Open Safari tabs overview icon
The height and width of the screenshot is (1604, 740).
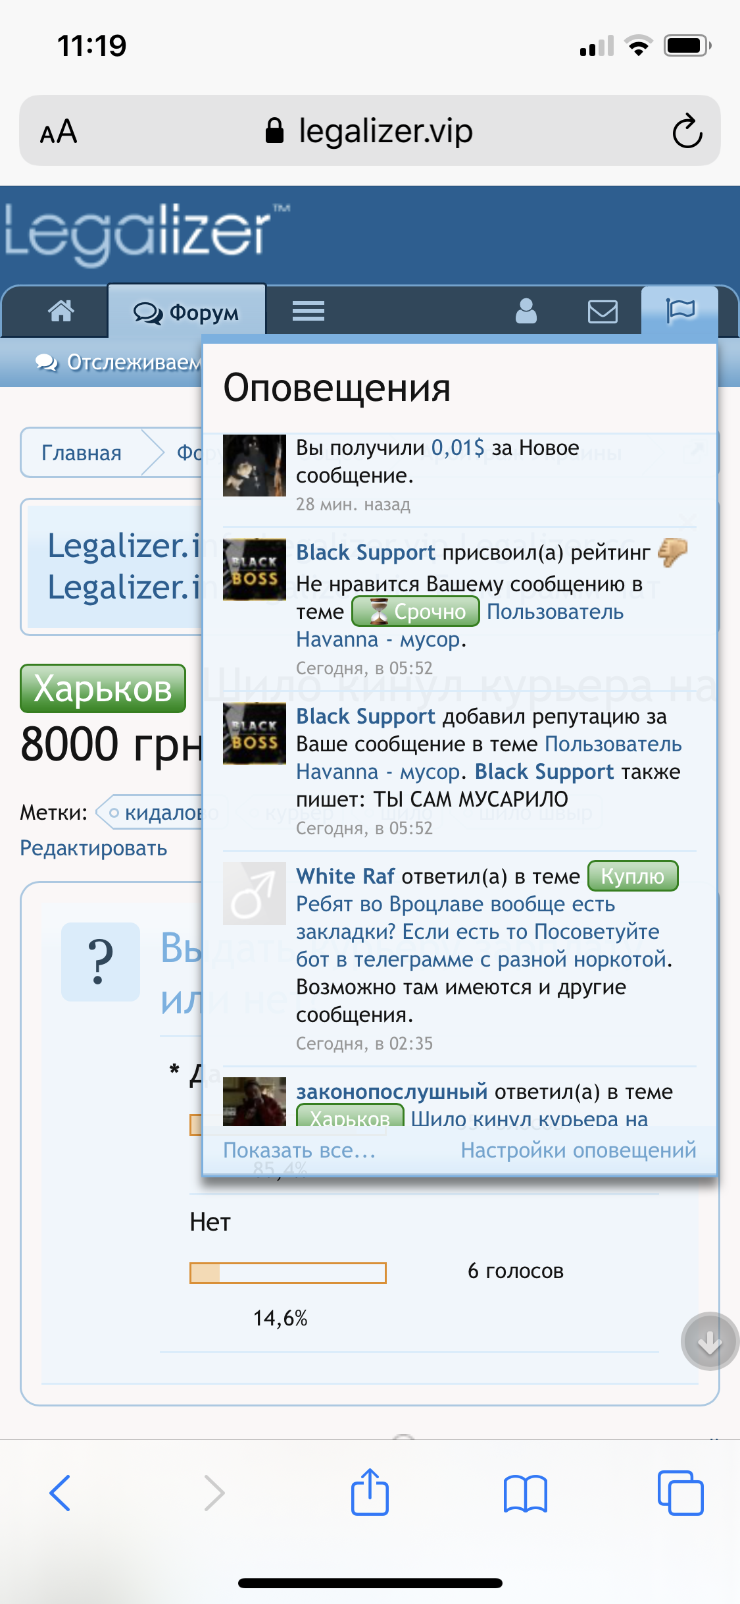(x=680, y=1493)
